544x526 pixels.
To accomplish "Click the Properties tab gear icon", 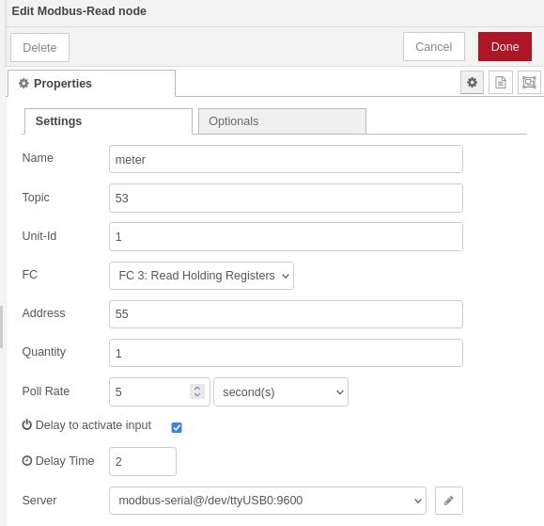I will [x=23, y=84].
